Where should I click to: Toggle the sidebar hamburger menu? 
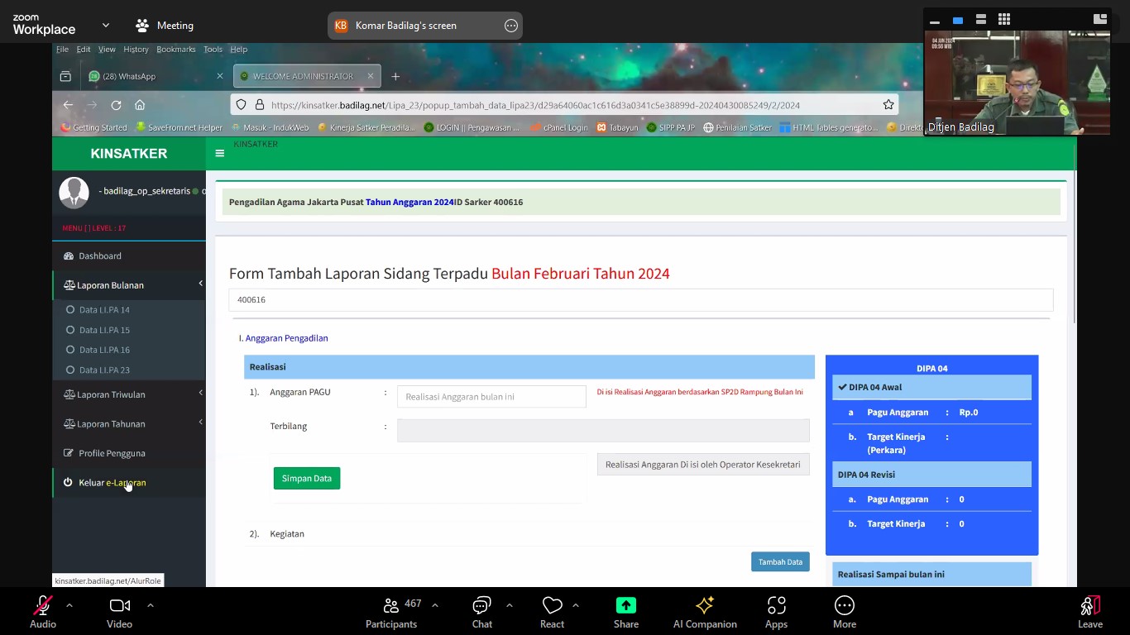point(219,153)
